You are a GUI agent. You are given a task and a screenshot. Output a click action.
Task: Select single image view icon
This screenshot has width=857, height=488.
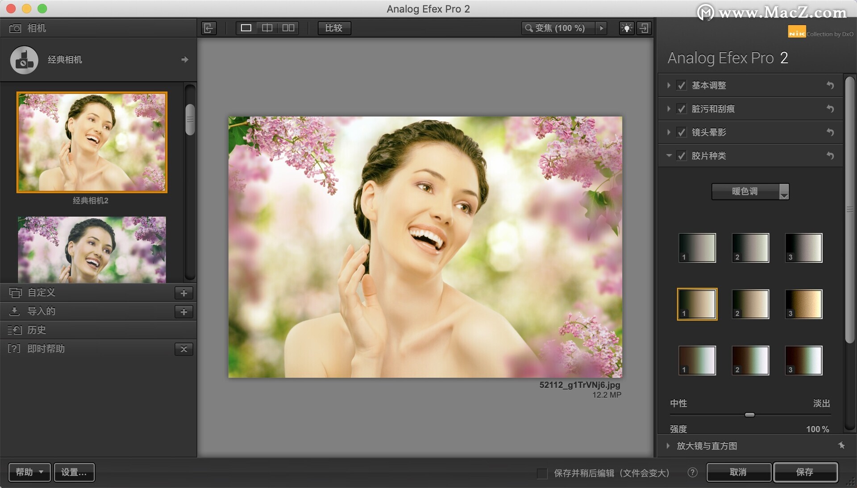click(x=246, y=28)
